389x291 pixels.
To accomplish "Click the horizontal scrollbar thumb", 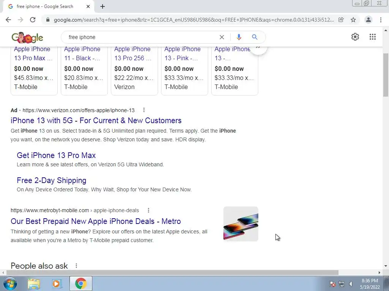I will point(172,272).
